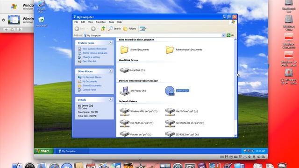This screenshot has height=168, width=299.
Task: Select Windows VMs network drive (T:) icon
Action: 124,112
